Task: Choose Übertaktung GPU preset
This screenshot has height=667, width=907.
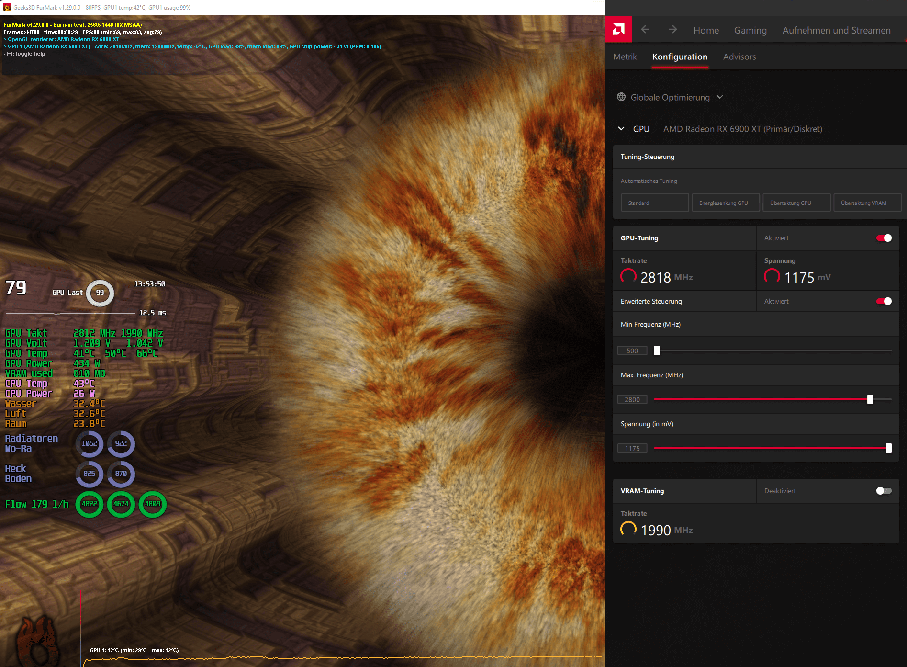Action: pyautogui.click(x=796, y=203)
